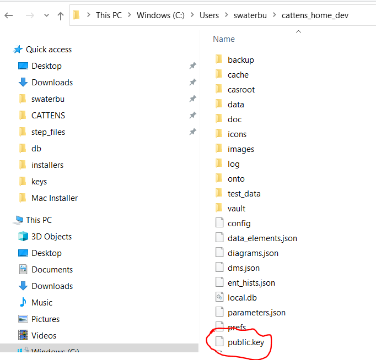
Task: Expand chevron after swaterbu breadcrumb
Action: 275,15
